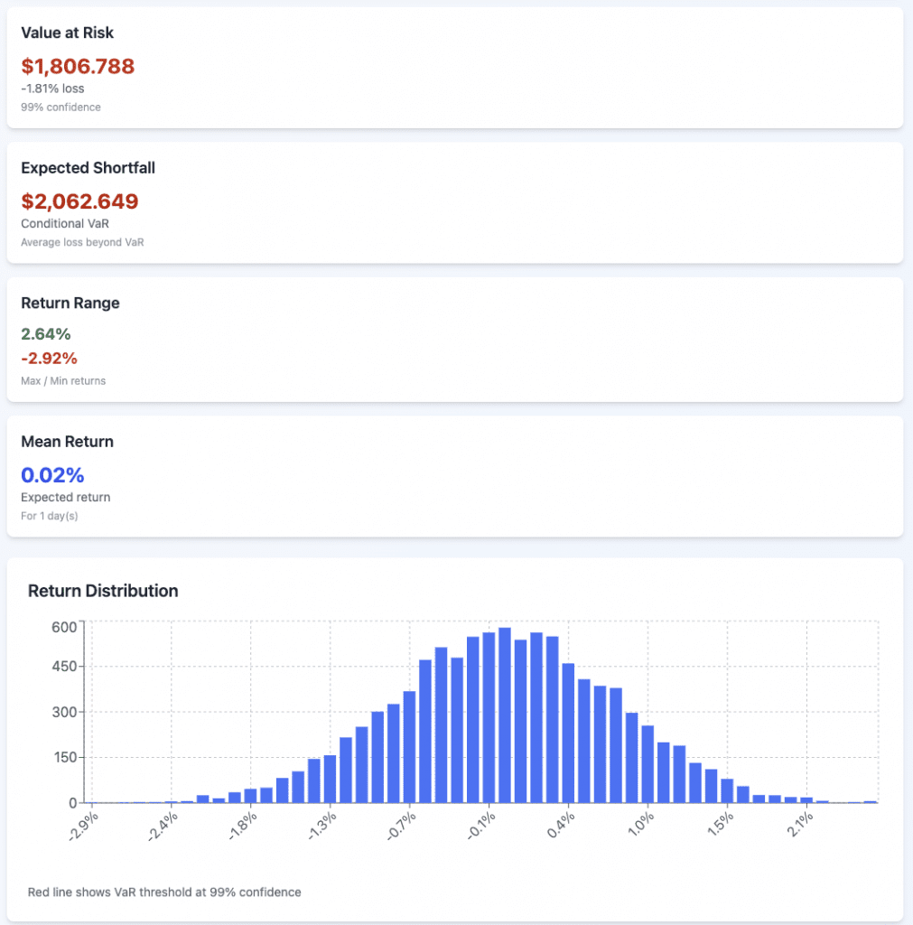913x925 pixels.
Task: Select the $1,806.788 VaR amount
Action: tap(78, 66)
